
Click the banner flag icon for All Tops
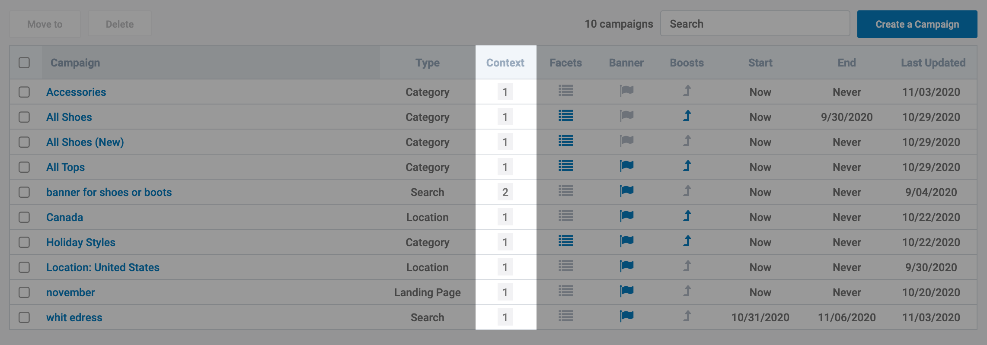pyautogui.click(x=626, y=166)
